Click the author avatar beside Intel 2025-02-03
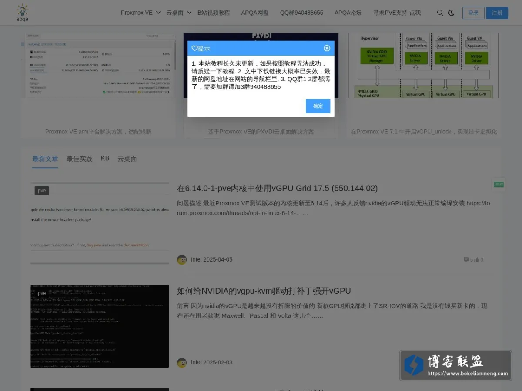The image size is (522, 391). click(182, 363)
